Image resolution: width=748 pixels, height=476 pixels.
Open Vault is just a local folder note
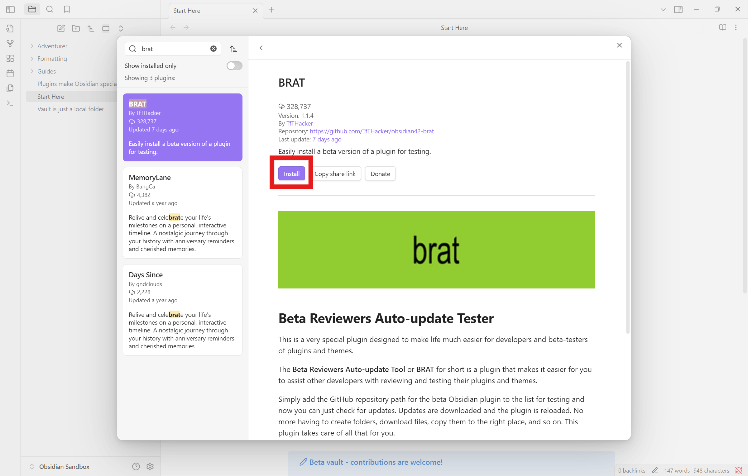[70, 109]
